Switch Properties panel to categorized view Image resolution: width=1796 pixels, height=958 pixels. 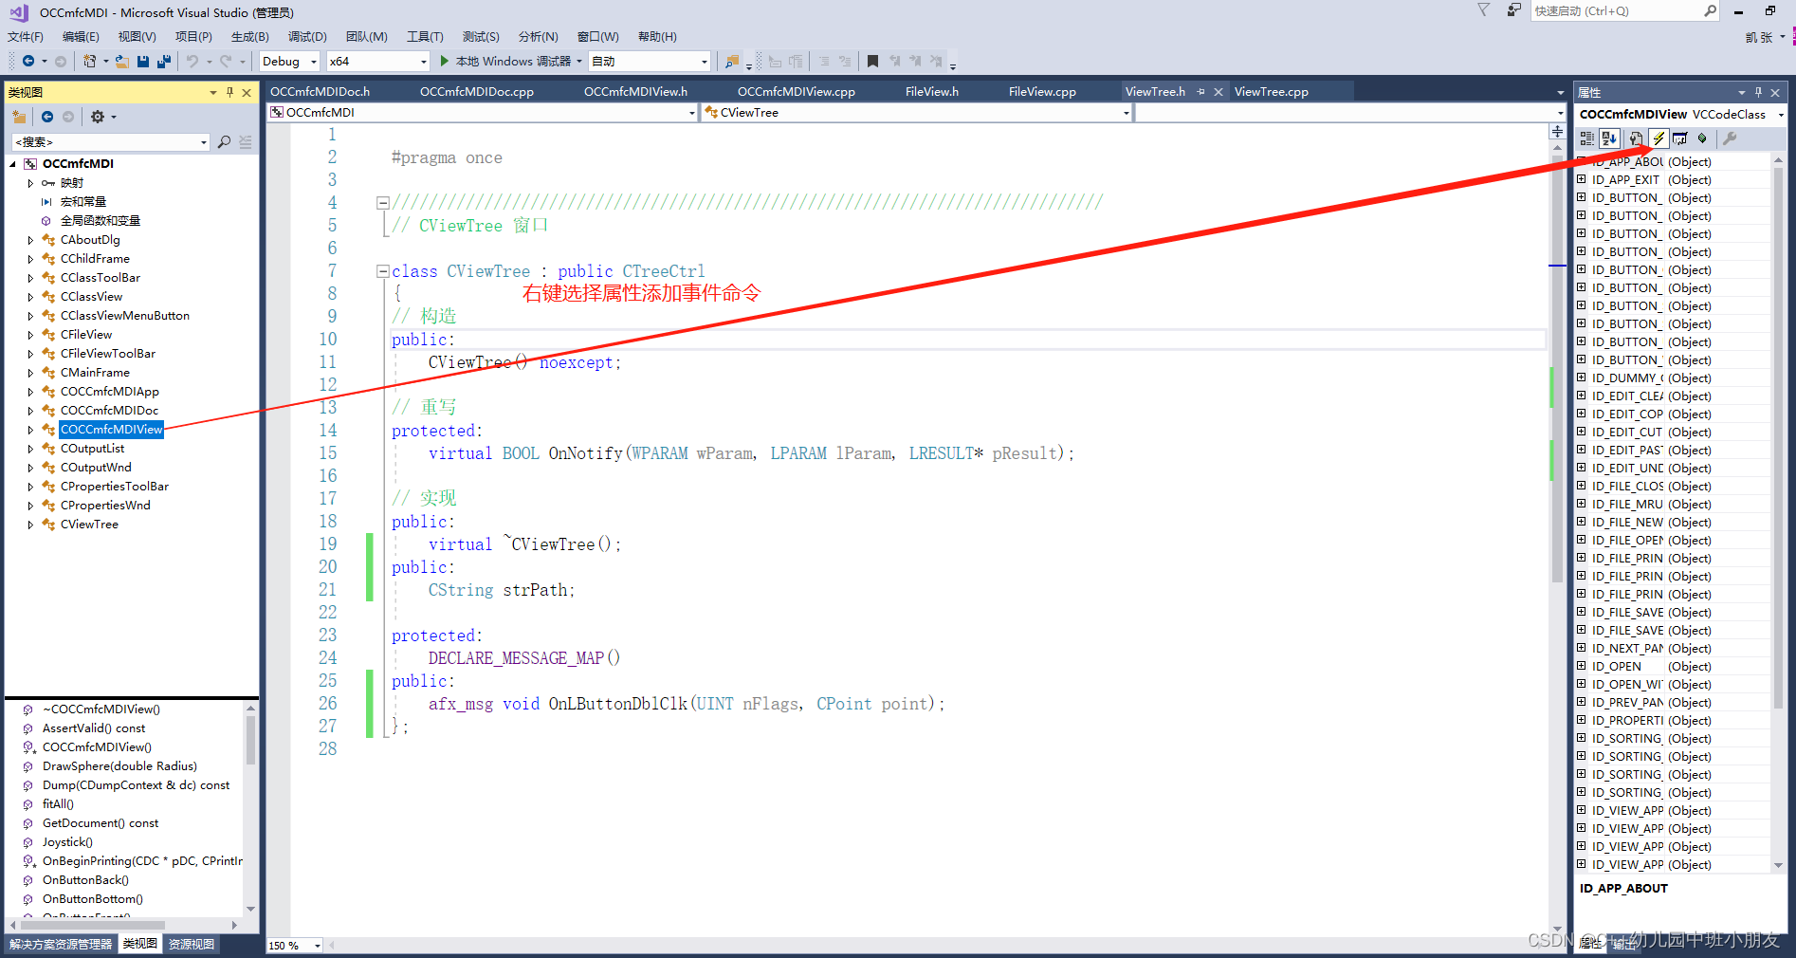pos(1586,138)
